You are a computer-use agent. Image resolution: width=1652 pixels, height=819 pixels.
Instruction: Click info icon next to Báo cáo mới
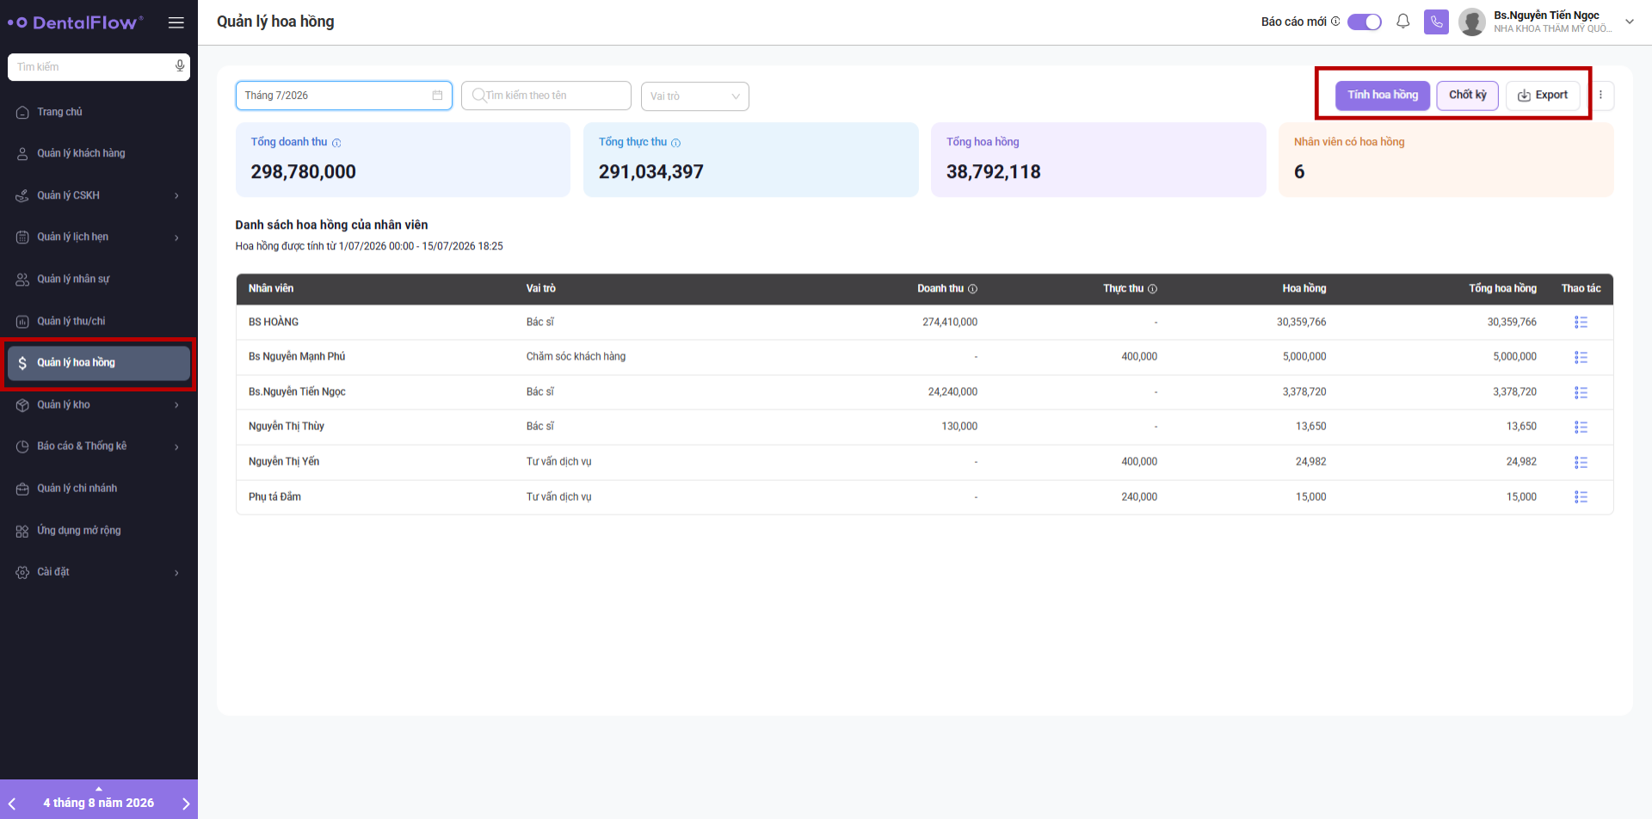click(1335, 22)
